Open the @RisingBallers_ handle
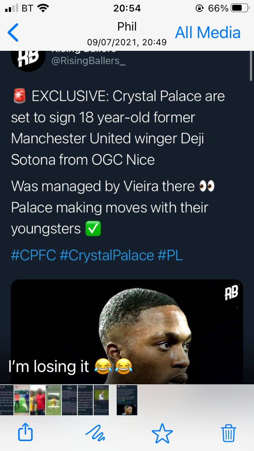Image resolution: width=254 pixels, height=451 pixels. pos(88,62)
